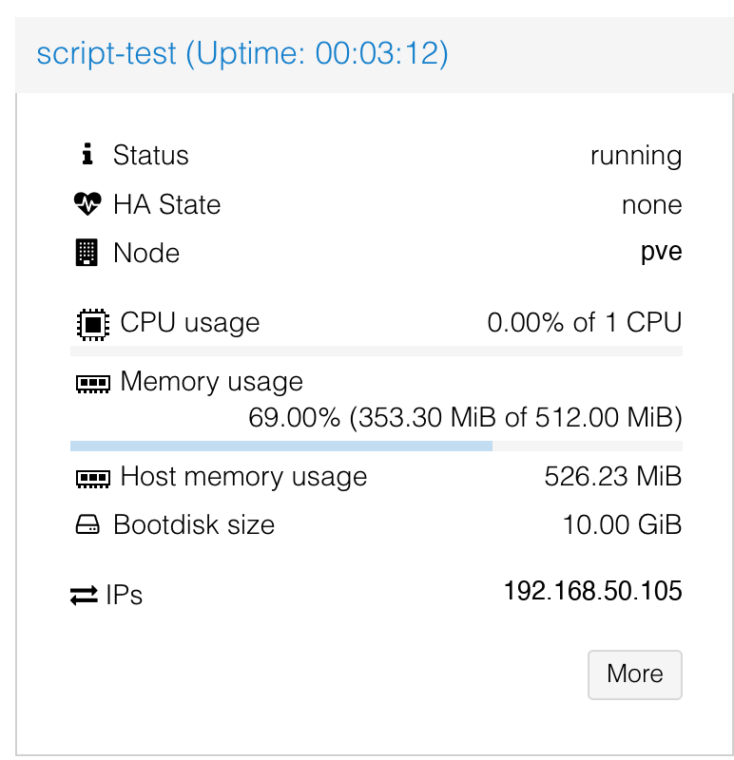
Task: Click the HA State label
Action: [167, 204]
